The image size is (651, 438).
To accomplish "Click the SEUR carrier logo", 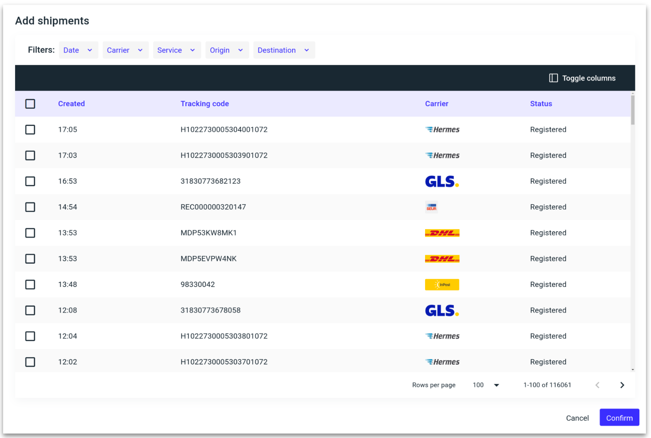I will coord(431,207).
